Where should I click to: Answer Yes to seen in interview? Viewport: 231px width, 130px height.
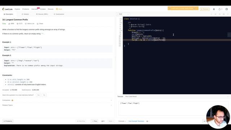39,95
